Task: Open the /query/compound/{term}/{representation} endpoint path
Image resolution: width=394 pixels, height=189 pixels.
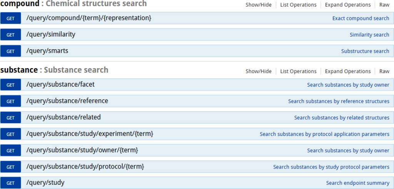Action: pyautogui.click(x=88, y=18)
